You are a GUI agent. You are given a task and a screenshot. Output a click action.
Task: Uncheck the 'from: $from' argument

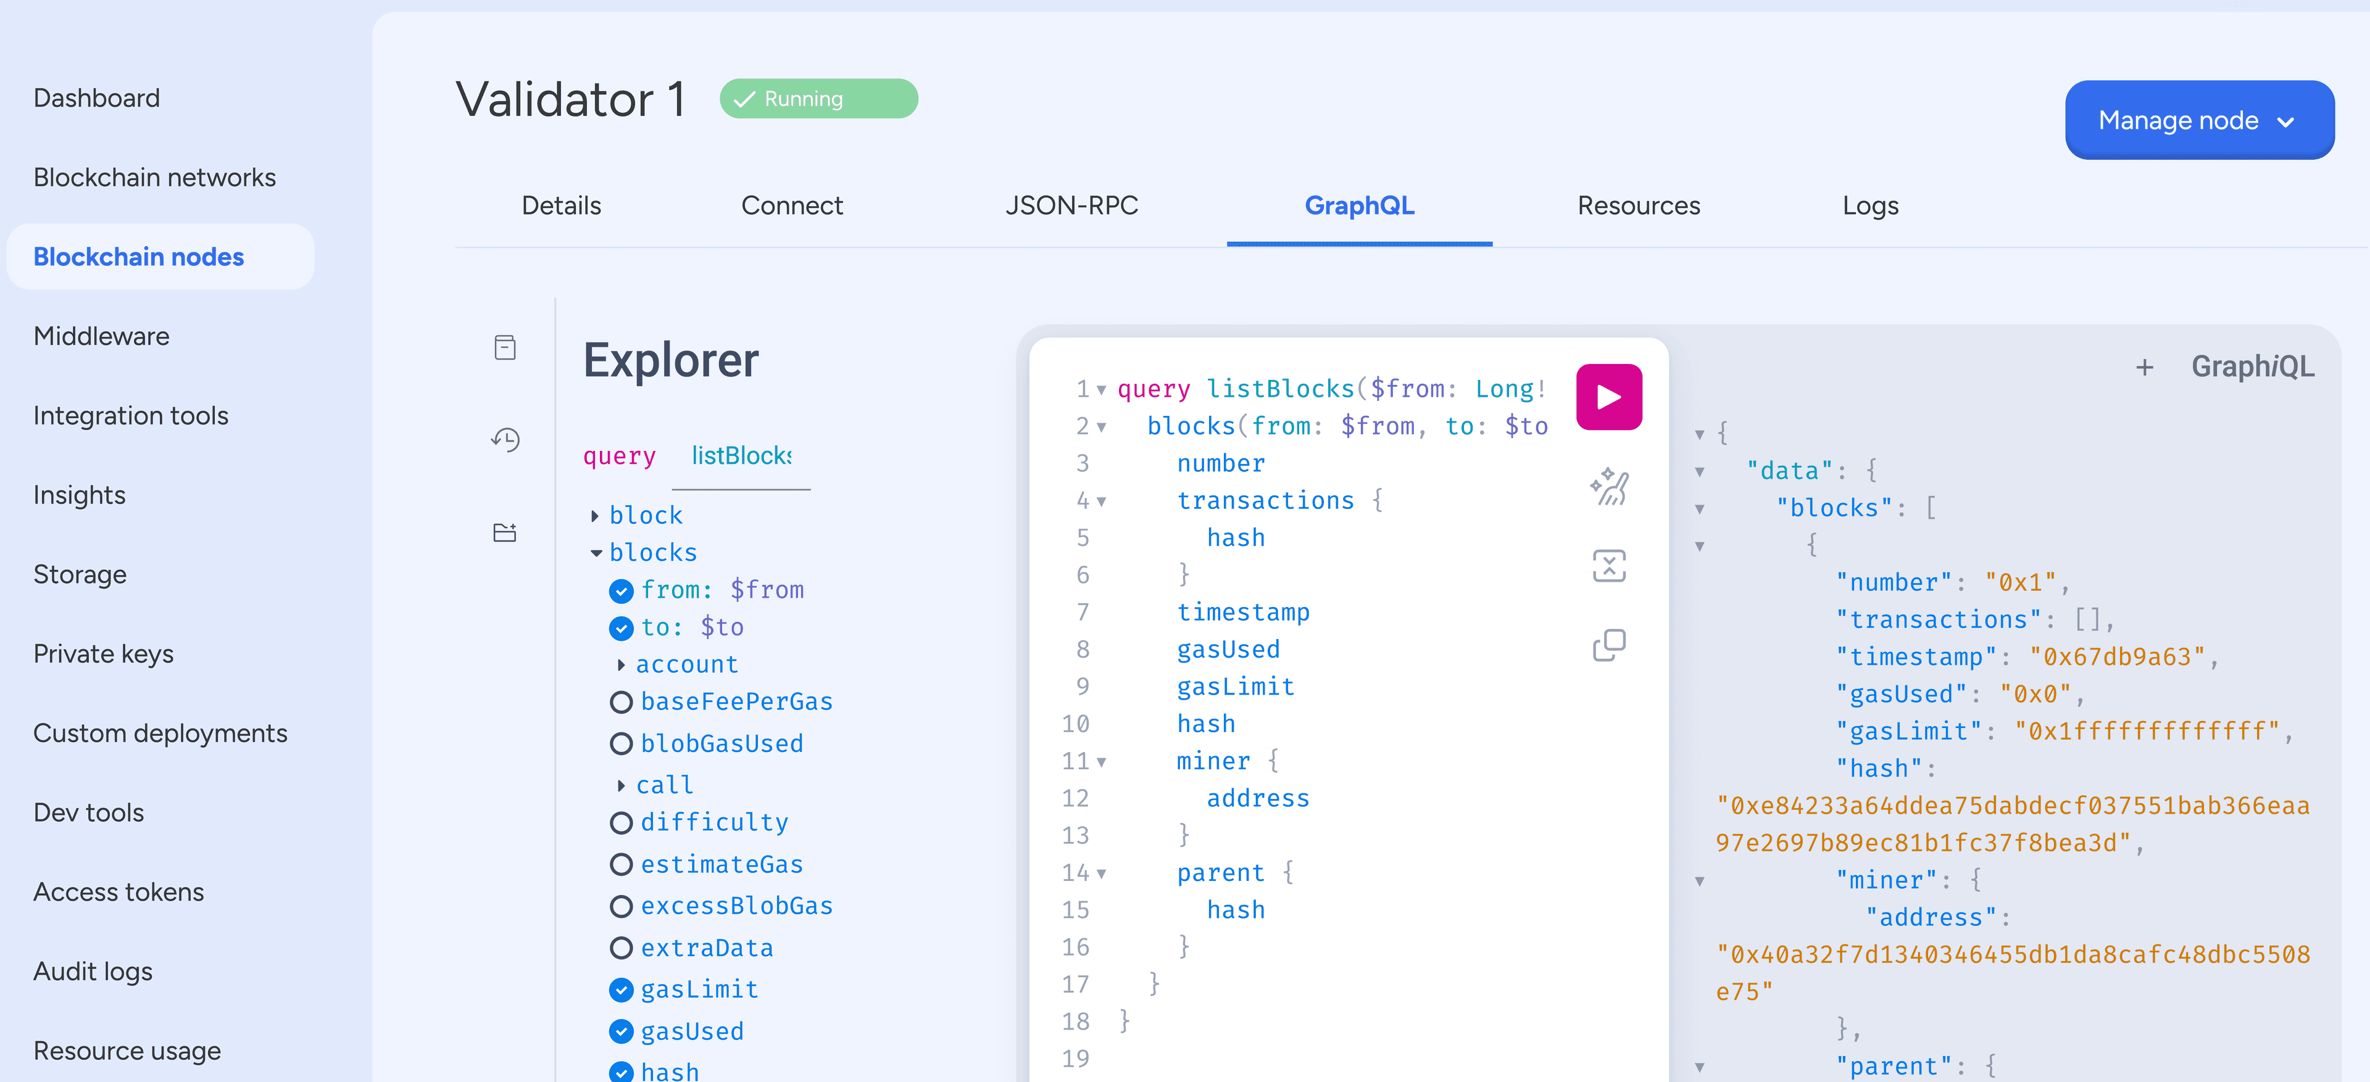621,590
